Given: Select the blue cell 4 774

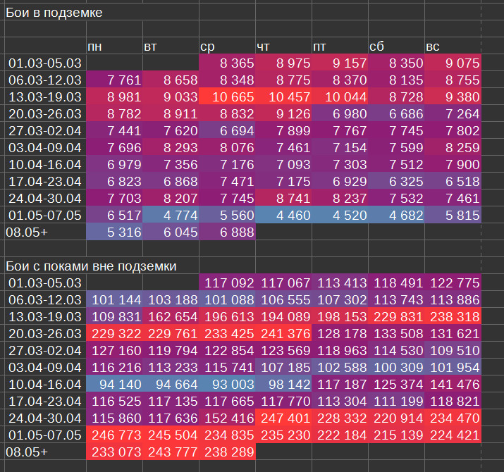Looking at the screenshot, I should point(171,215).
